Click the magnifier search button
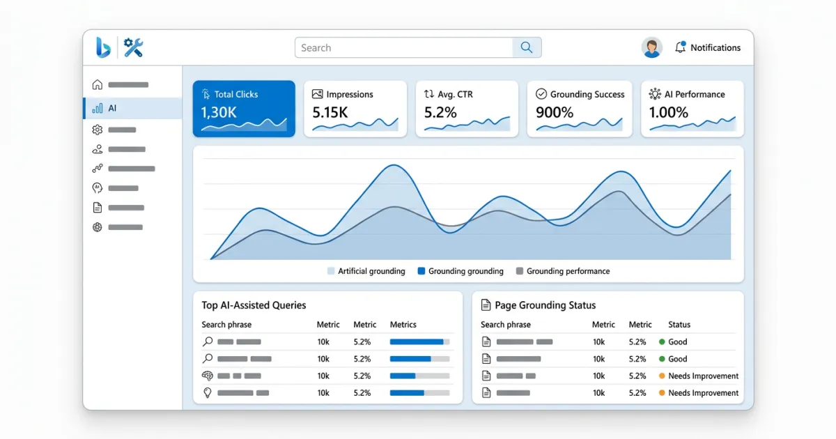The image size is (836, 439). [x=527, y=47]
